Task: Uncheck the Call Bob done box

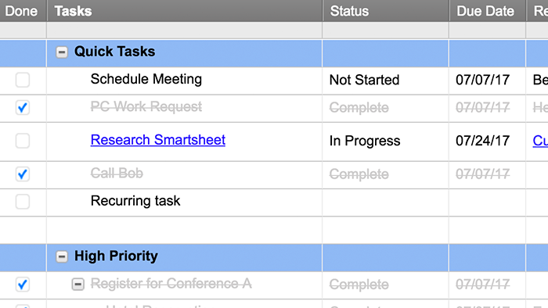Action: (23, 174)
